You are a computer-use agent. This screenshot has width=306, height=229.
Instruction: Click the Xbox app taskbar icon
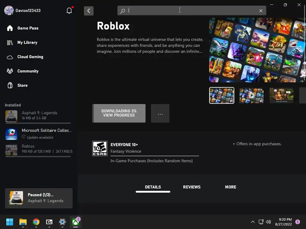[76, 222]
